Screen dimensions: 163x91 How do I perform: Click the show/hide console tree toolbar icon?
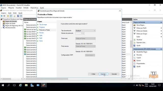coord(11,16)
